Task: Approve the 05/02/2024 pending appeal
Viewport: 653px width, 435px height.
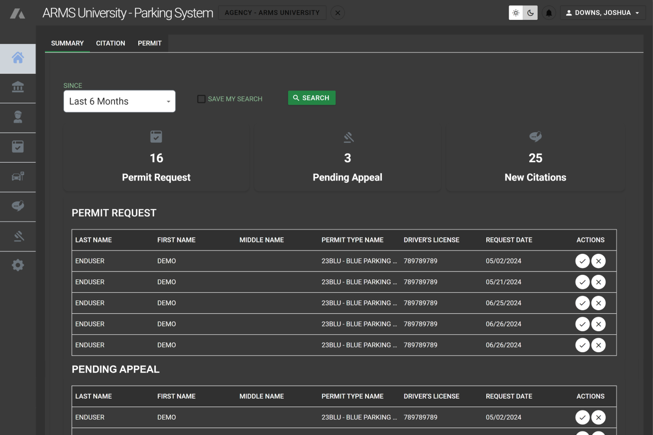Action: [583, 417]
